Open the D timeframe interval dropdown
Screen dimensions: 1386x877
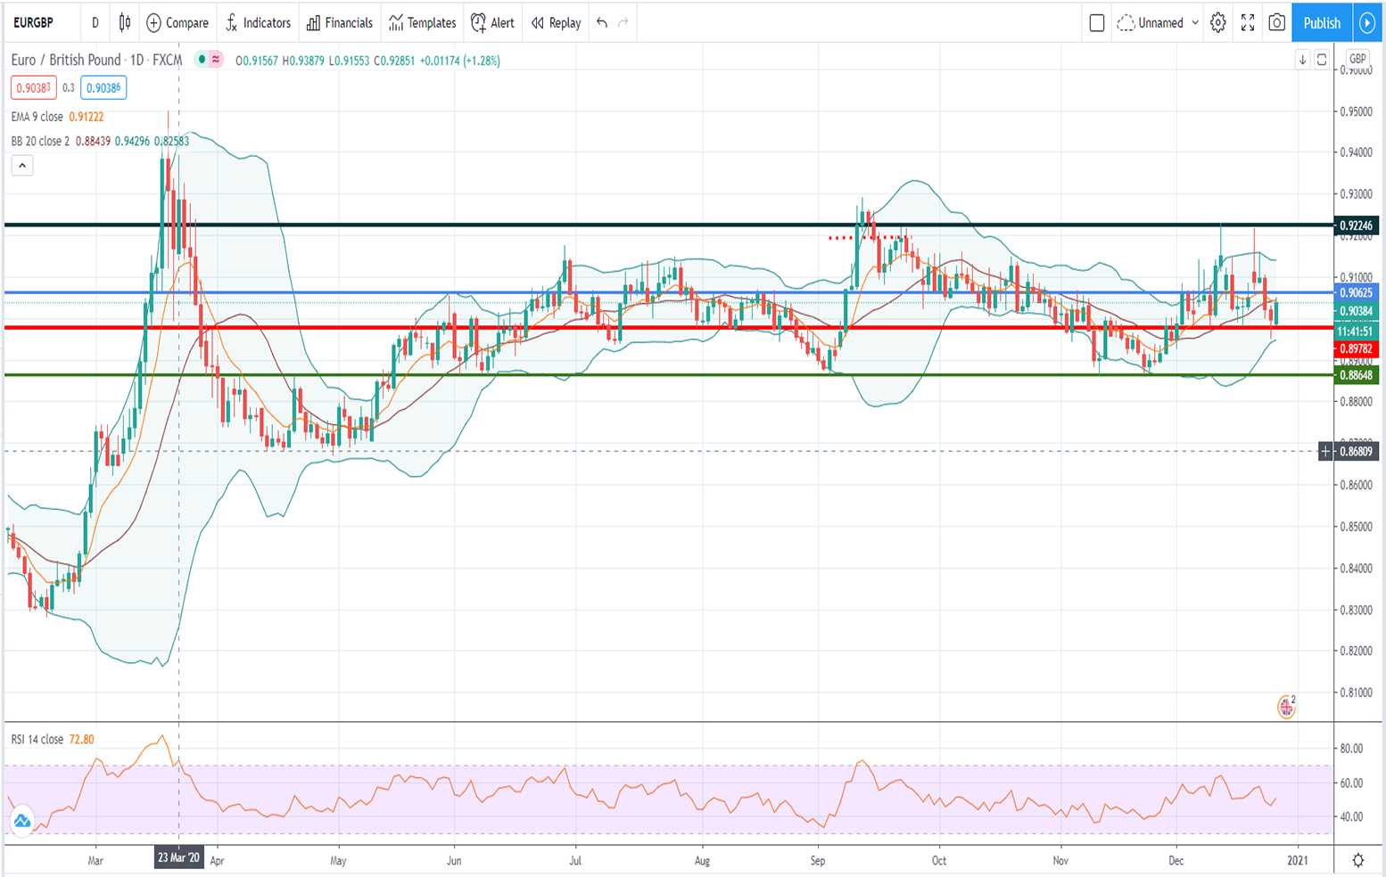point(95,23)
